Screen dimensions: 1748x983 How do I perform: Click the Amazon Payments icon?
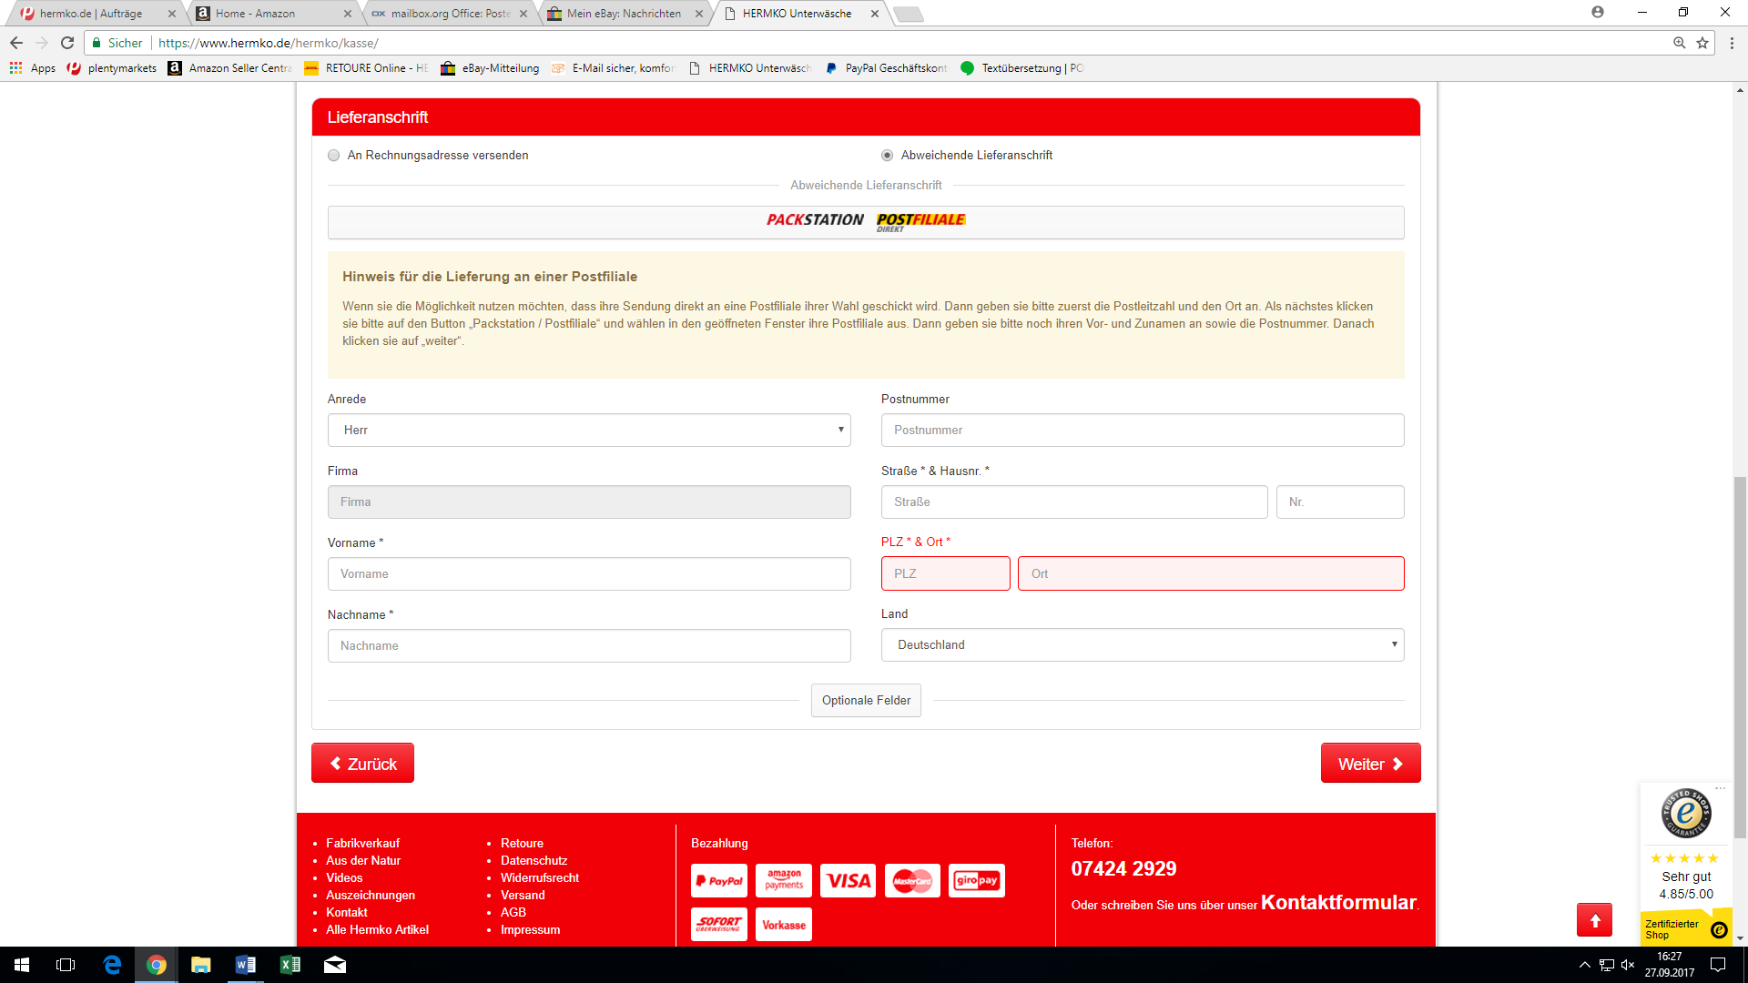783,880
